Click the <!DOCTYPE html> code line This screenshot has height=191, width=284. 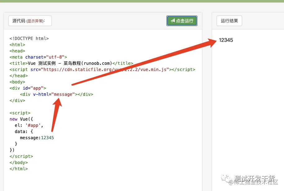point(29,38)
